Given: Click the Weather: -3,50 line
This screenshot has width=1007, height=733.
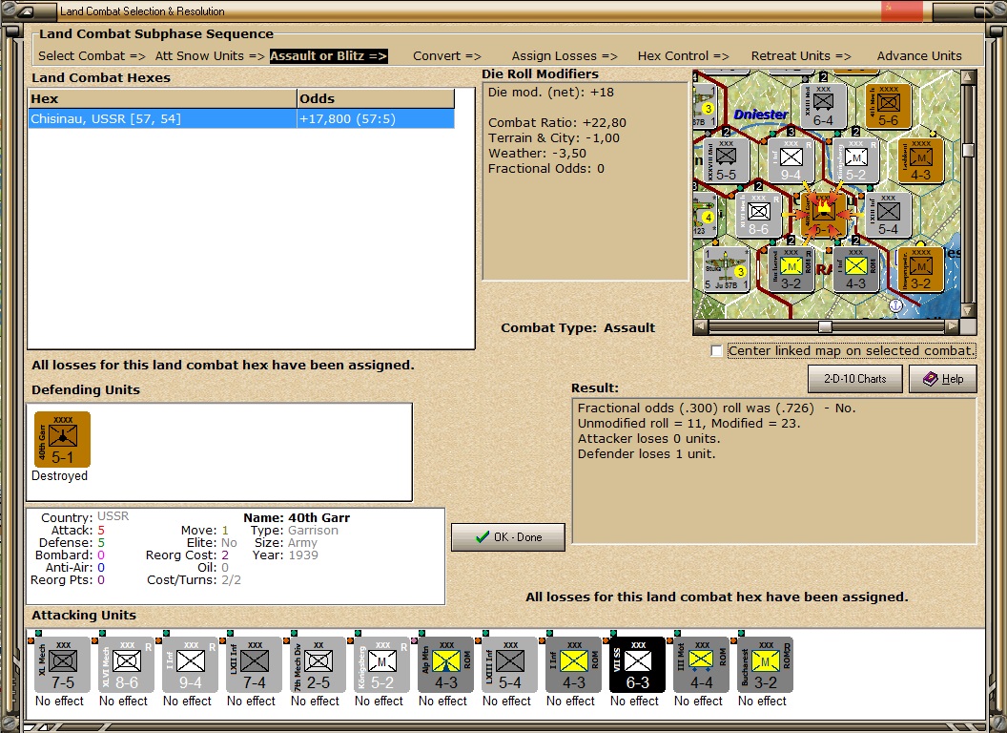Looking at the screenshot, I should 537,154.
